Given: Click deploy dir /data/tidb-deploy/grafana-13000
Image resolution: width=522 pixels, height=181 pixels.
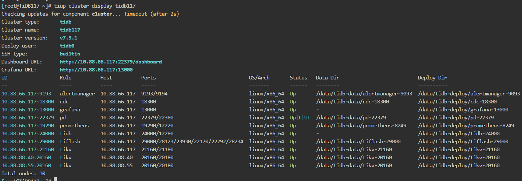Looking at the screenshot, I should tap(463, 110).
